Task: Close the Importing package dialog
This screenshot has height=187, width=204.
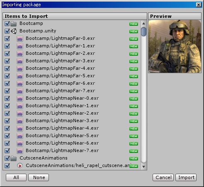Action: [x=199, y=5]
